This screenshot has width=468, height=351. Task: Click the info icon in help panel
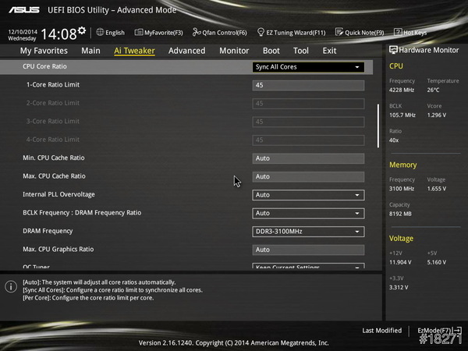click(x=11, y=287)
